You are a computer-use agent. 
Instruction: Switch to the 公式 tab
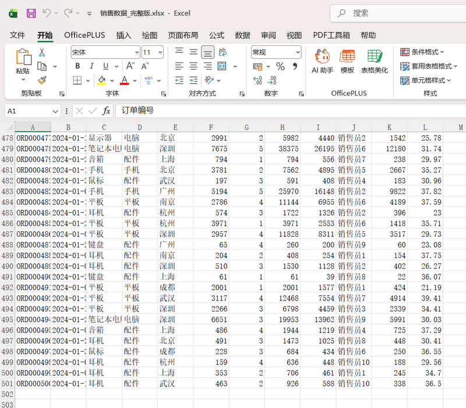click(217, 35)
